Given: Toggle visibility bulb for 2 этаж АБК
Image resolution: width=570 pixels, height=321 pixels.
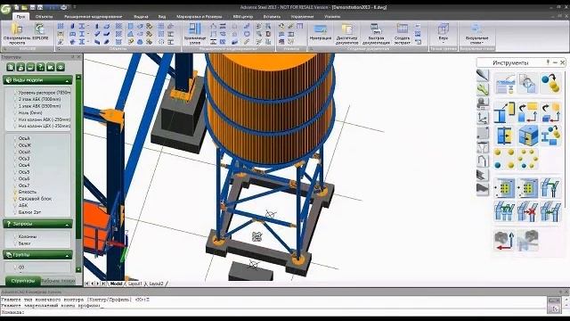Looking at the screenshot, I should pos(15,99).
